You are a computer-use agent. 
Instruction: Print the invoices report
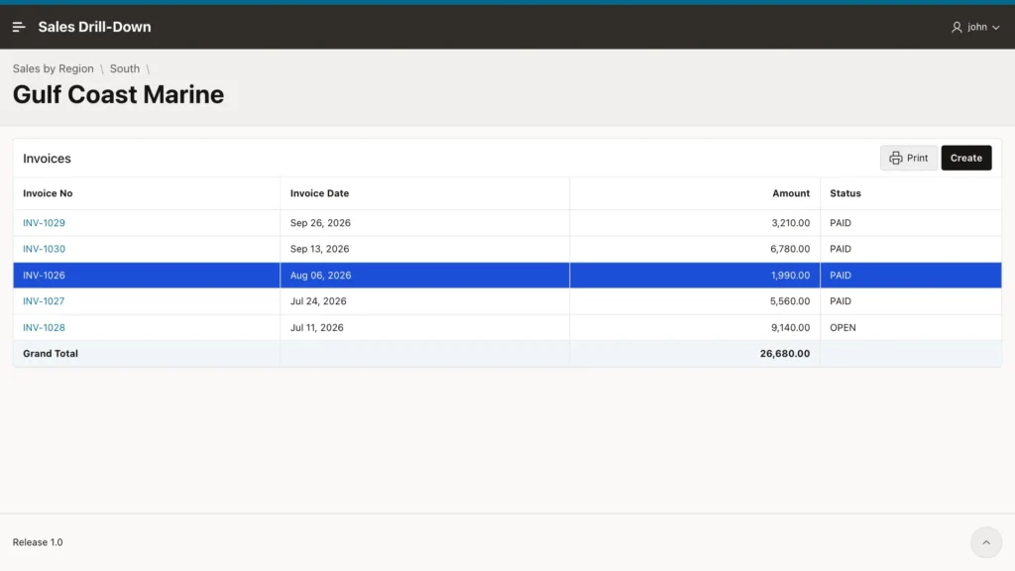[908, 158]
